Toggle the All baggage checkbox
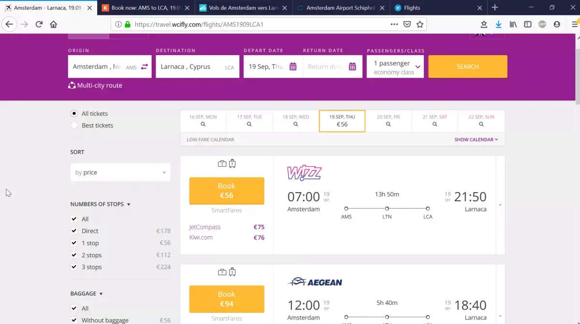 [x=74, y=308]
